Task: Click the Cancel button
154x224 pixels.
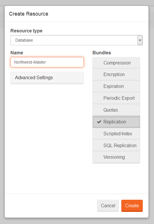Action: tap(108, 206)
